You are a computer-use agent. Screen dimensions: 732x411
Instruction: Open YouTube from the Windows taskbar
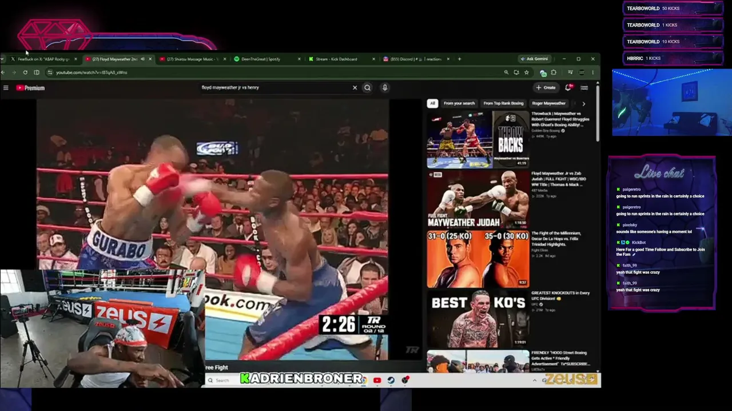point(377,380)
